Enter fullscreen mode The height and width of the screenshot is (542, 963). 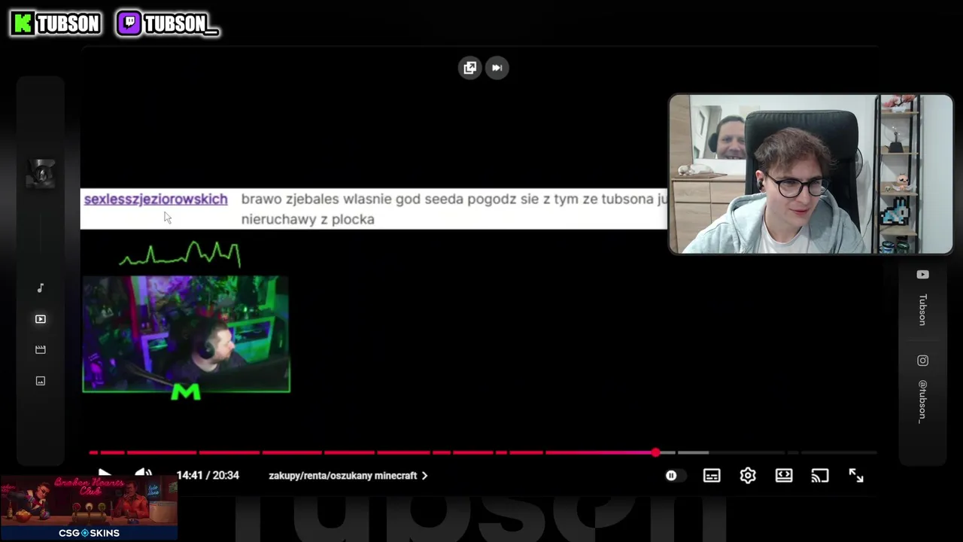tap(856, 475)
